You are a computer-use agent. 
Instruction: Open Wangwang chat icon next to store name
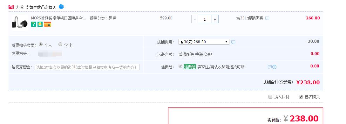[61, 6]
